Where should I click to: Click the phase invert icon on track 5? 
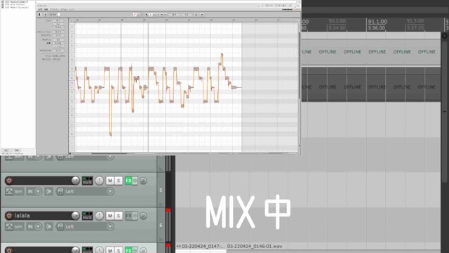pos(143,181)
